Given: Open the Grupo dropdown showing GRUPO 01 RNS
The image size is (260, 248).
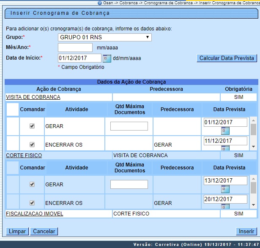Looking at the screenshot, I should point(104,37).
